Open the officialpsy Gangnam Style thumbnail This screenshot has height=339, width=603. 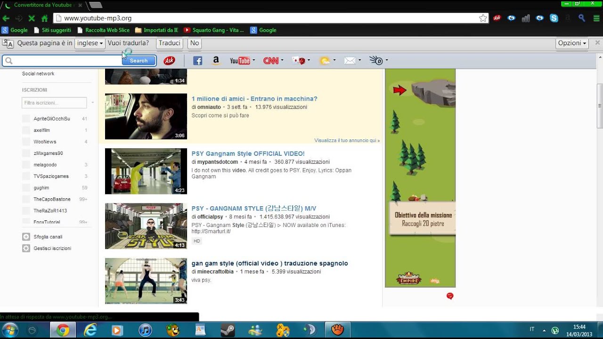tap(146, 226)
